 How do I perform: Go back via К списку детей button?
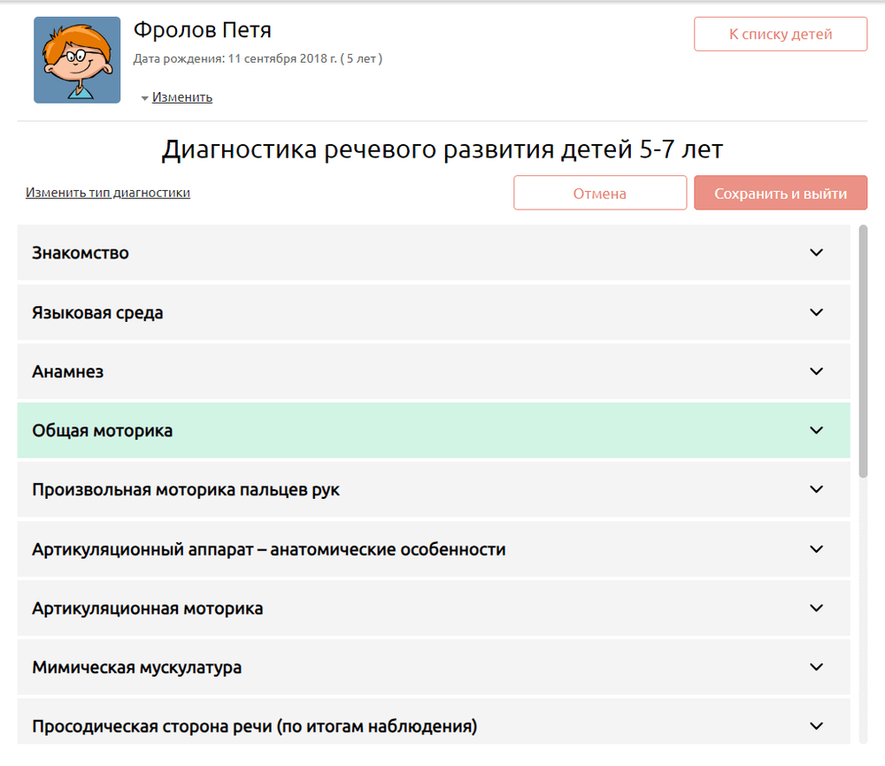click(780, 34)
